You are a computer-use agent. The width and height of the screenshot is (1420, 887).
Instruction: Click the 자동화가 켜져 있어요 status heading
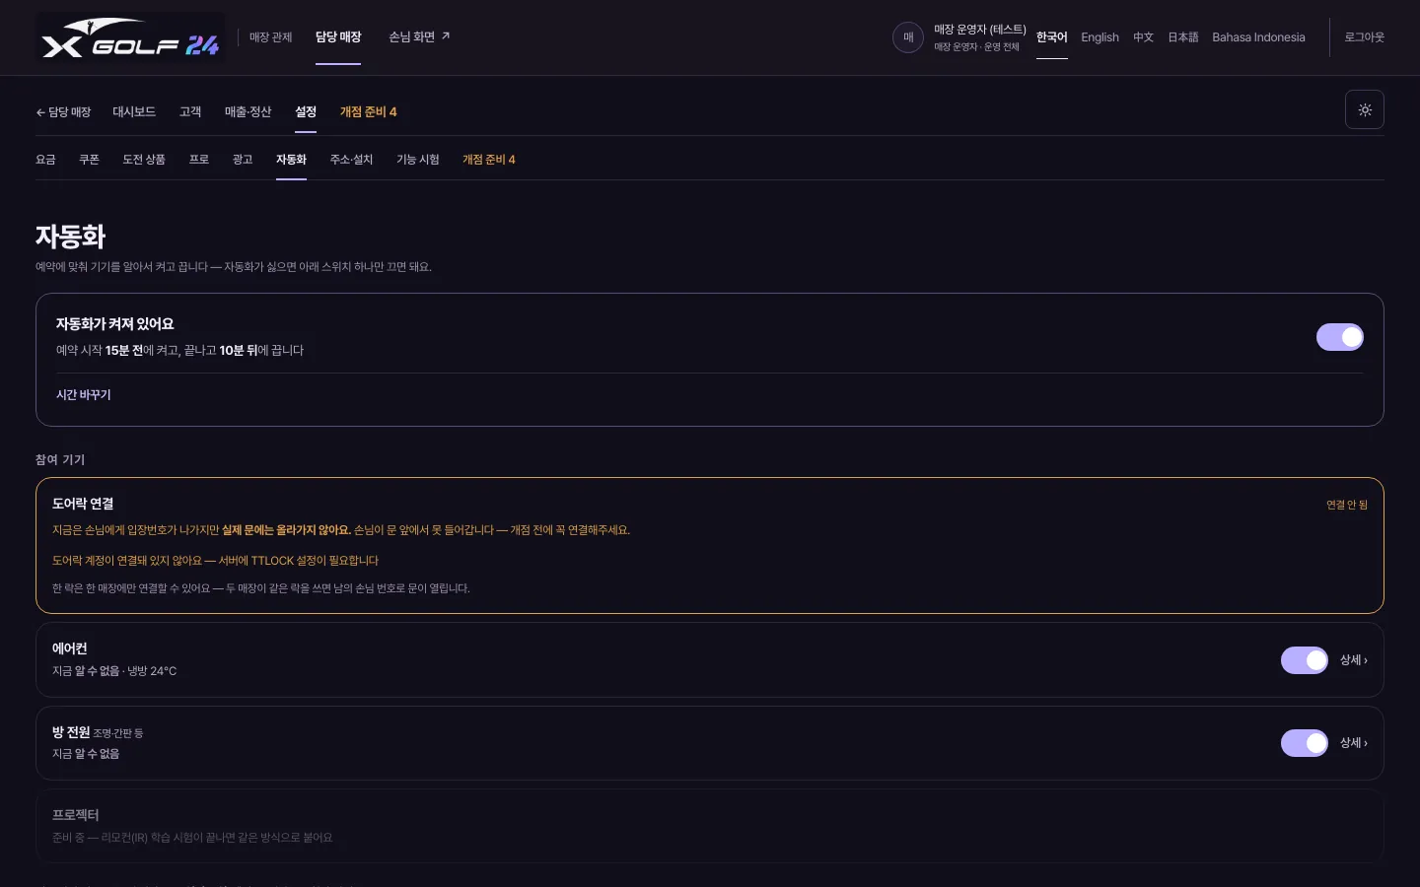click(x=115, y=324)
